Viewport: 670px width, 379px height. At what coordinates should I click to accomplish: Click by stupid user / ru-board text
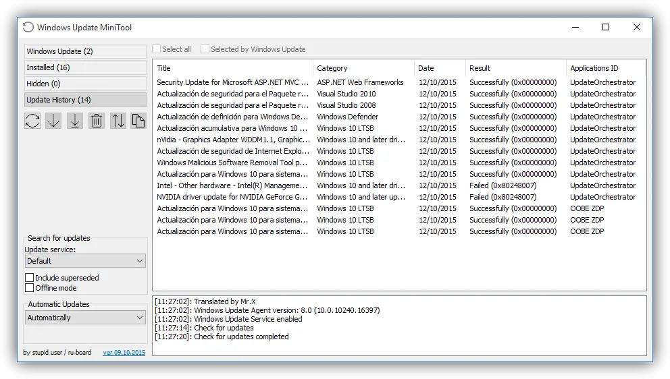57,353
